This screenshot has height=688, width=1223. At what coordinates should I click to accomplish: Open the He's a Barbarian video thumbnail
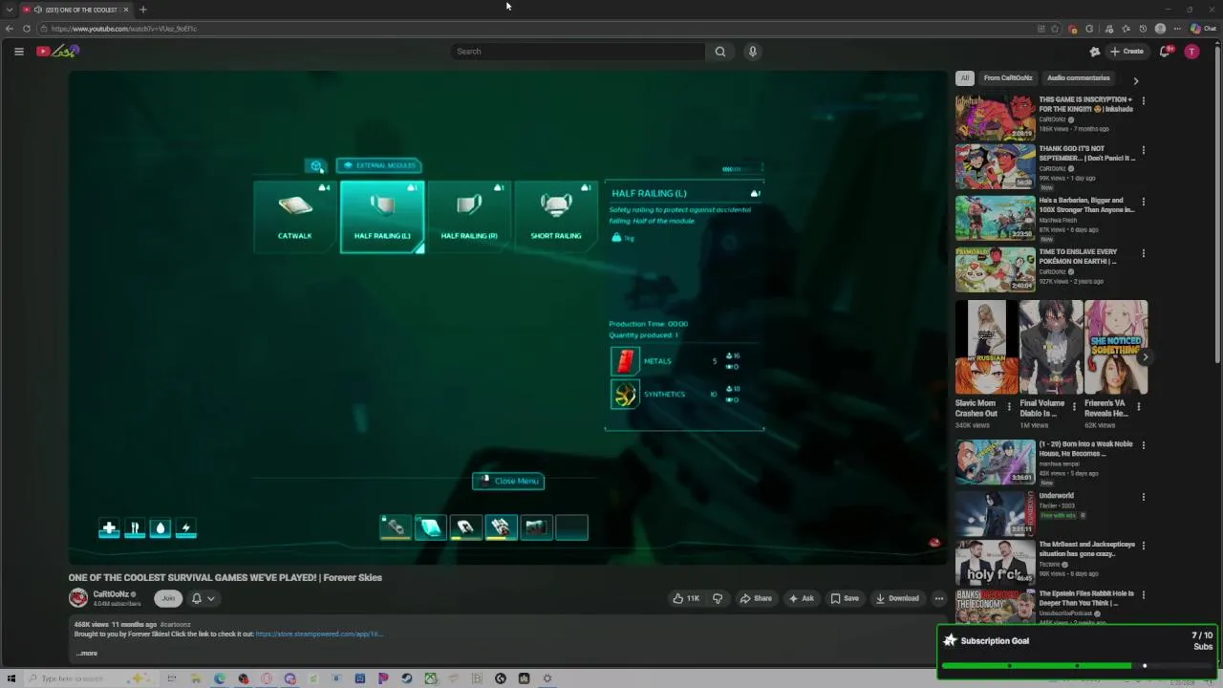(x=995, y=218)
